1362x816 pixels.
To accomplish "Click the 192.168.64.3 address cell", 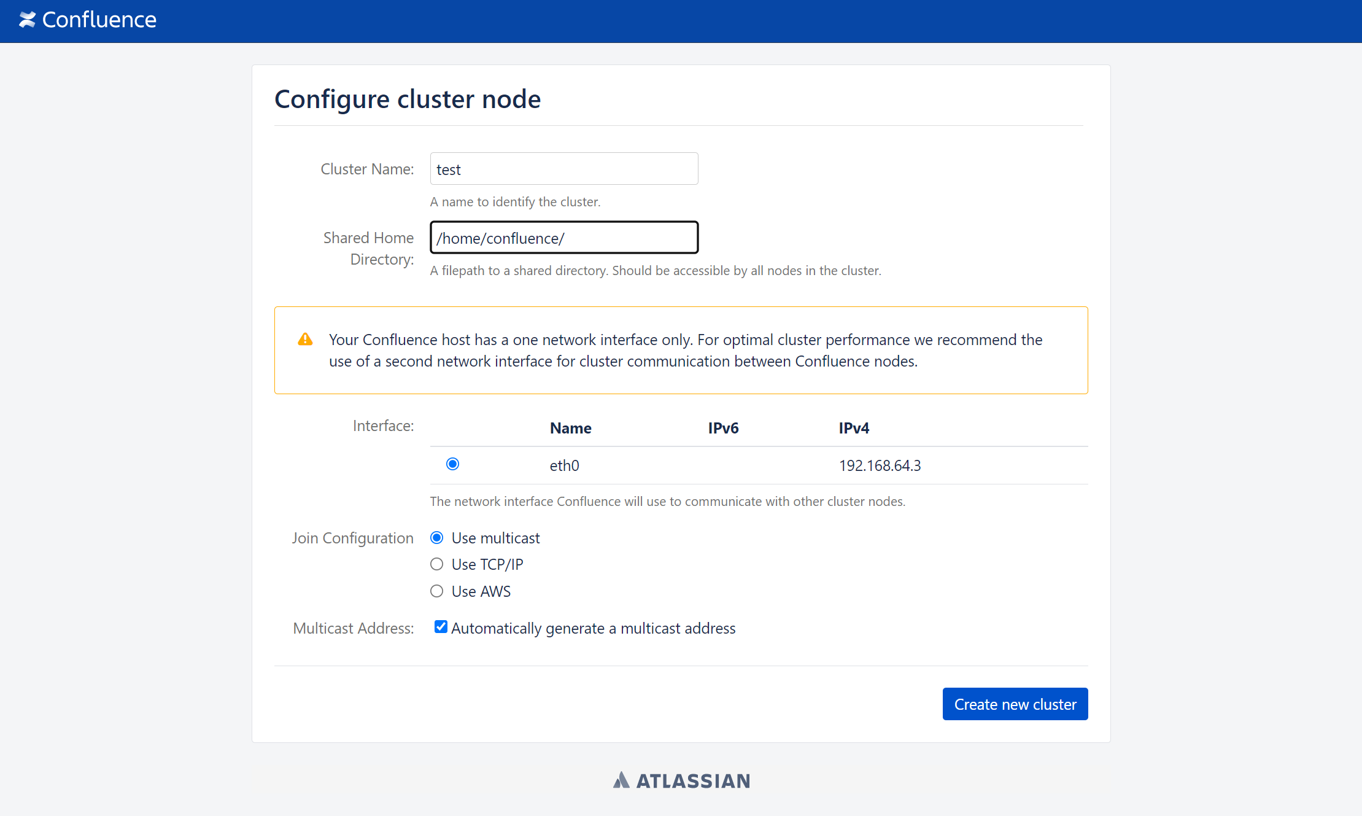I will click(x=880, y=465).
